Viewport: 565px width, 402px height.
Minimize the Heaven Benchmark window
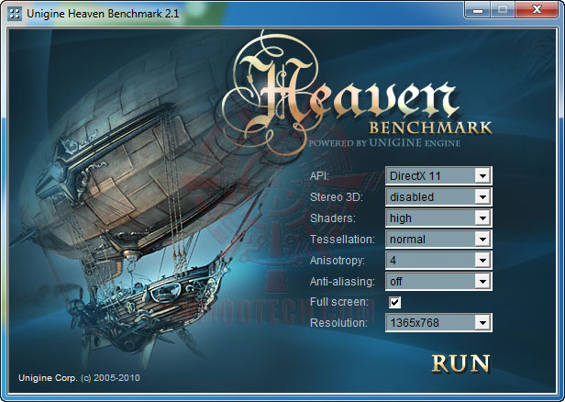point(478,10)
